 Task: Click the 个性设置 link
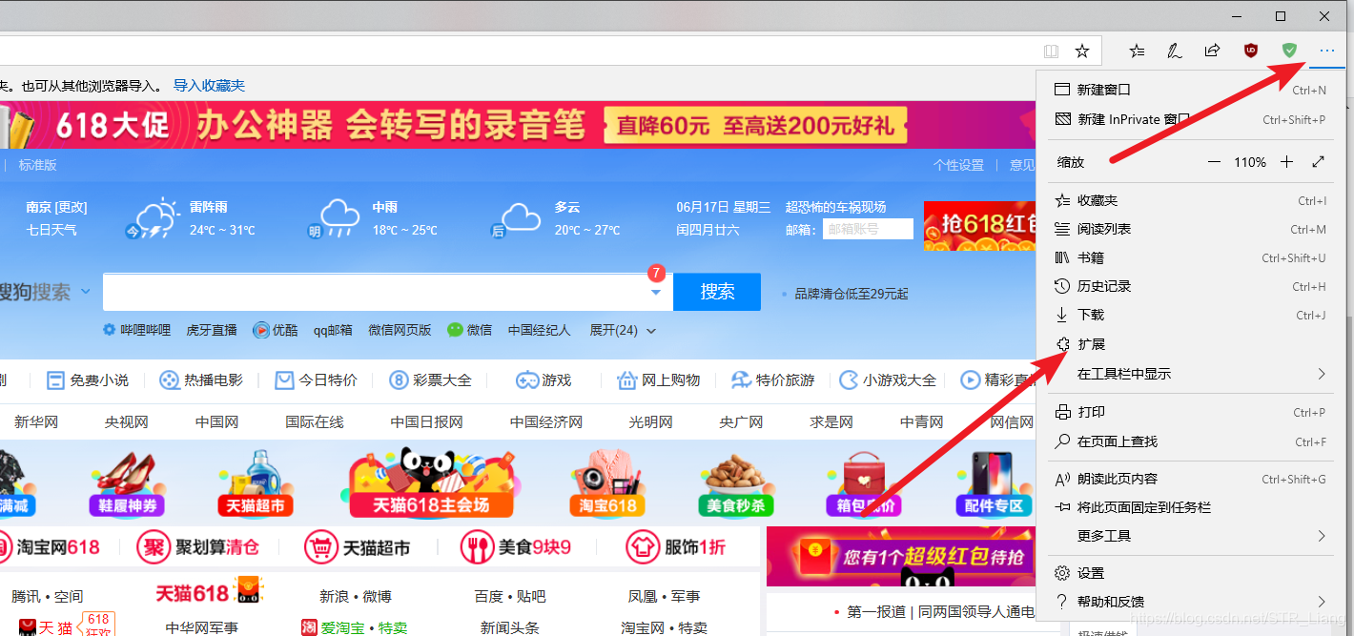coord(958,165)
